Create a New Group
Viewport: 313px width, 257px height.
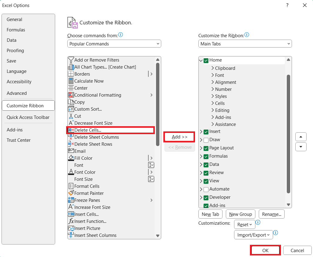pyautogui.click(x=240, y=214)
